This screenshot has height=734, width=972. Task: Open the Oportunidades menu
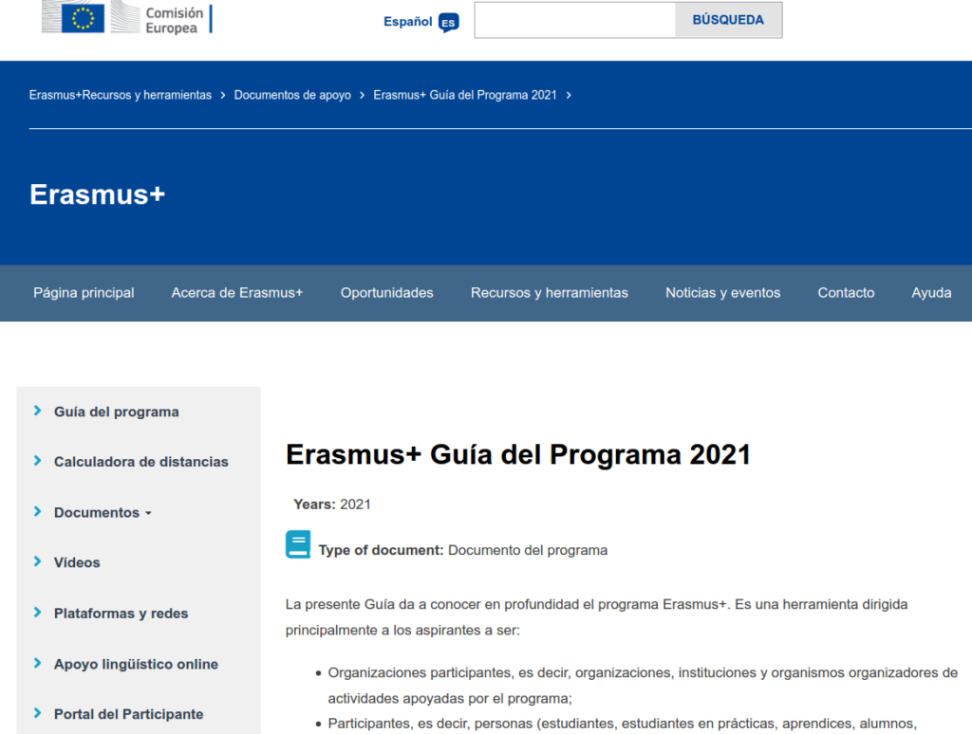[386, 293]
